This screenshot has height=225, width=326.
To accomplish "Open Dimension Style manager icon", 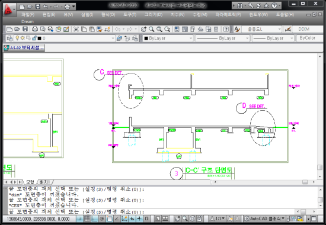I will pos(287,29).
